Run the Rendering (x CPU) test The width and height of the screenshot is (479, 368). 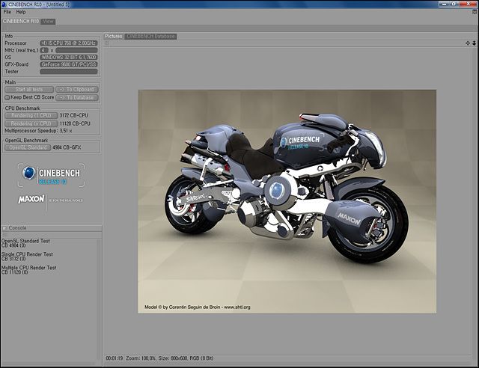(31, 123)
